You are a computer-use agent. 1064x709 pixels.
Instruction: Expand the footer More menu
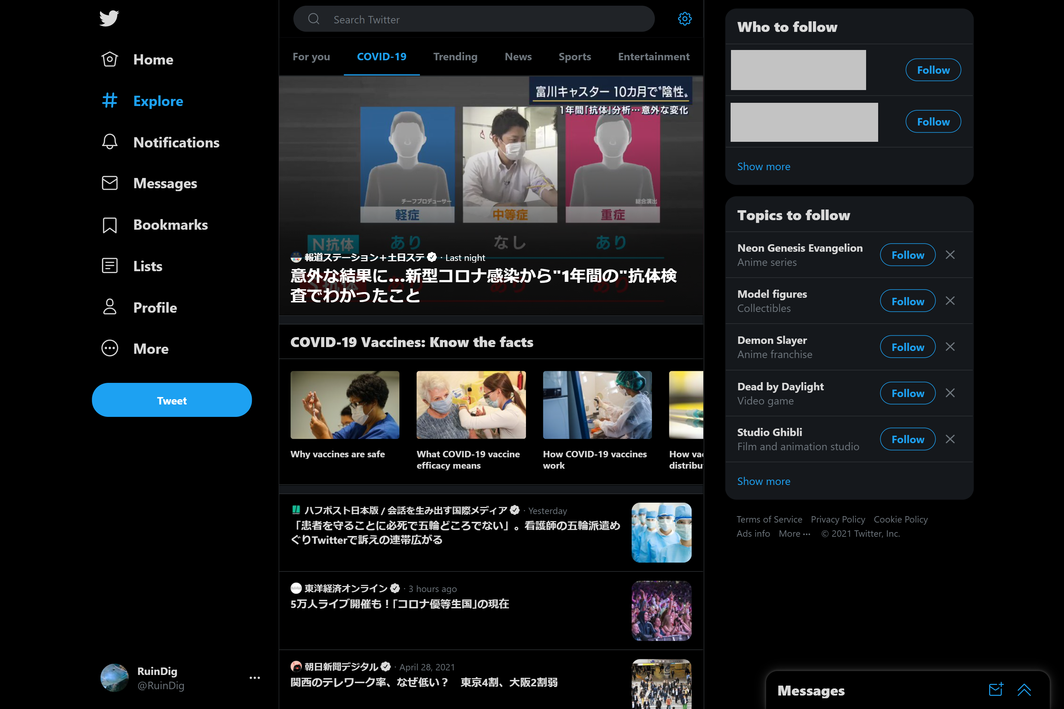(x=794, y=534)
